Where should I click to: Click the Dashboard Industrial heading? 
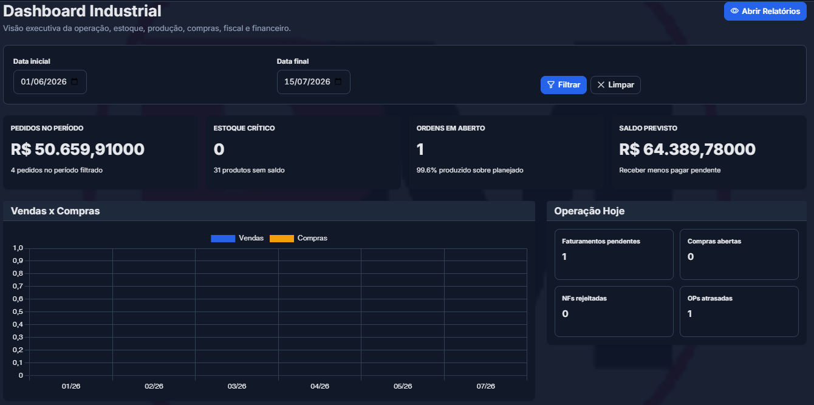click(x=83, y=11)
